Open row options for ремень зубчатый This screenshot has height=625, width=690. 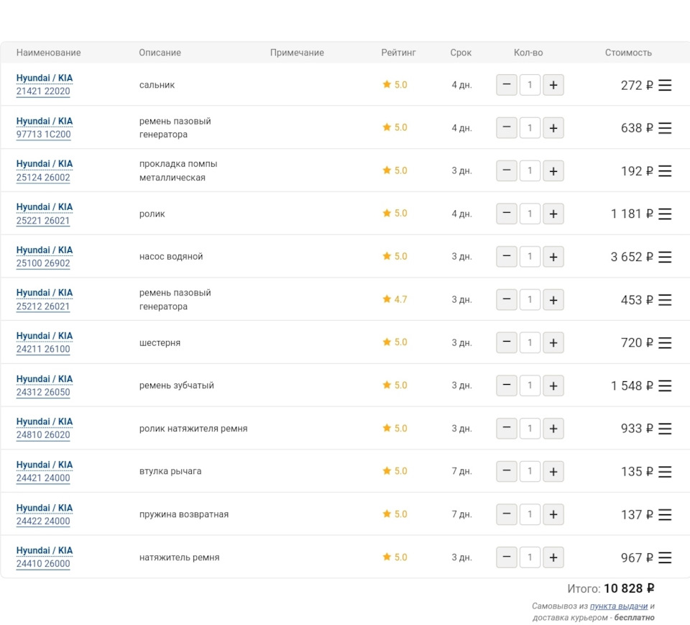665,386
